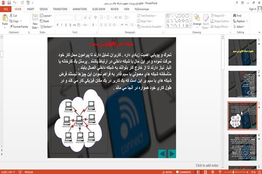
Task: Toggle Bold formatting
Action: click(x=58, y=25)
